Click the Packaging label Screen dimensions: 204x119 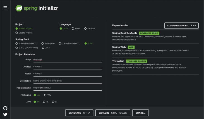tap(26, 95)
